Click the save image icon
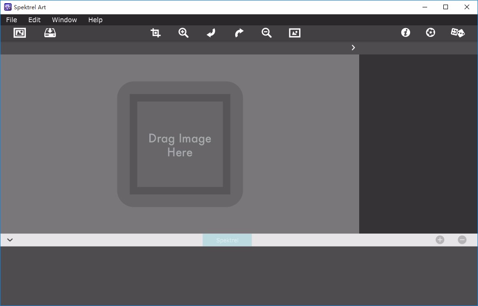Screen dimensions: 478x306 click(50, 33)
